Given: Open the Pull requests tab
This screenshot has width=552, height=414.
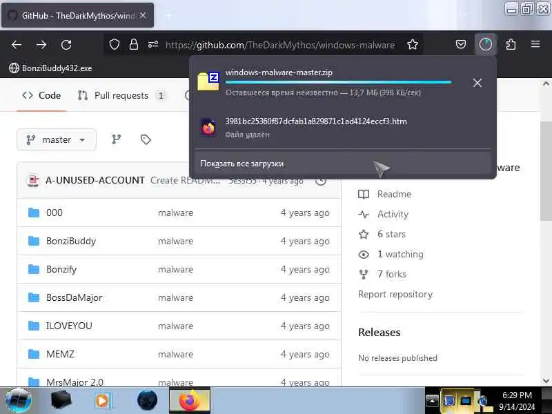Looking at the screenshot, I should [121, 95].
